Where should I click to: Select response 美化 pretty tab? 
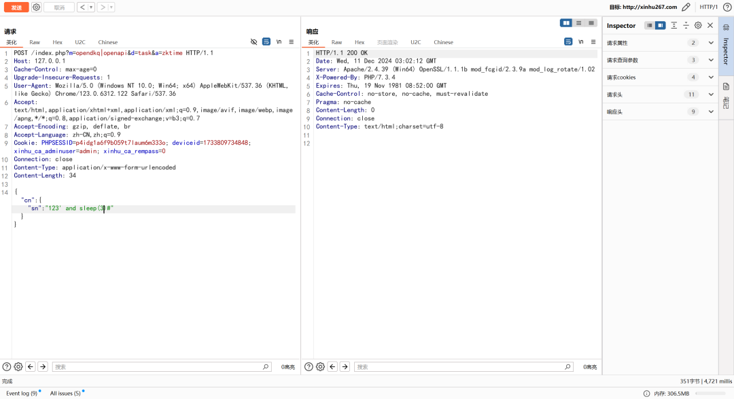(x=313, y=42)
